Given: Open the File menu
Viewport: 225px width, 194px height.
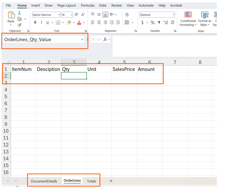Looking at the screenshot, I should (8, 5).
